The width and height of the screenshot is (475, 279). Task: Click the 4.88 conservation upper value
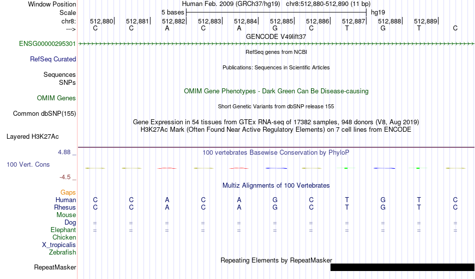tap(64, 152)
